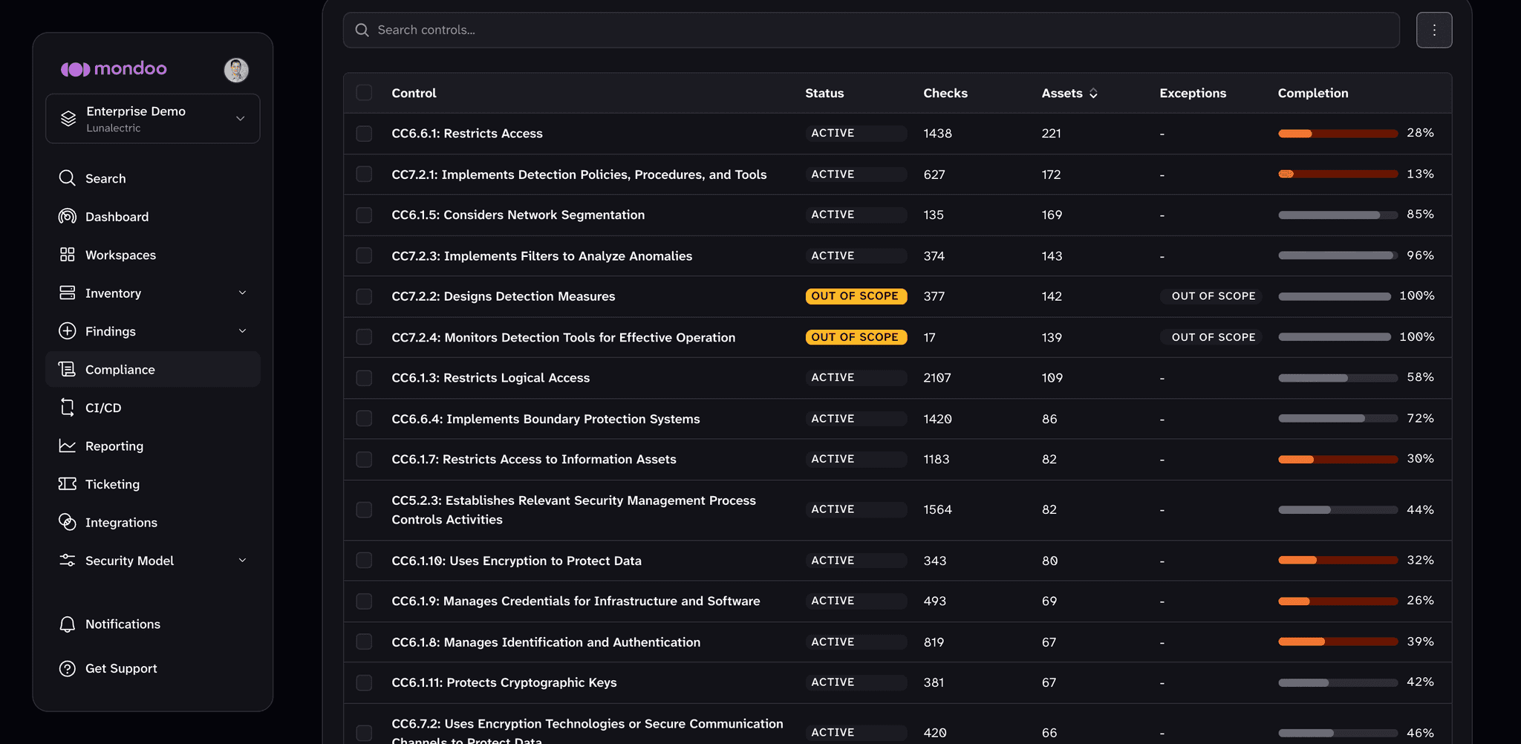This screenshot has width=1521, height=744.
Task: Expand the Security Model chevron
Action: pos(242,561)
